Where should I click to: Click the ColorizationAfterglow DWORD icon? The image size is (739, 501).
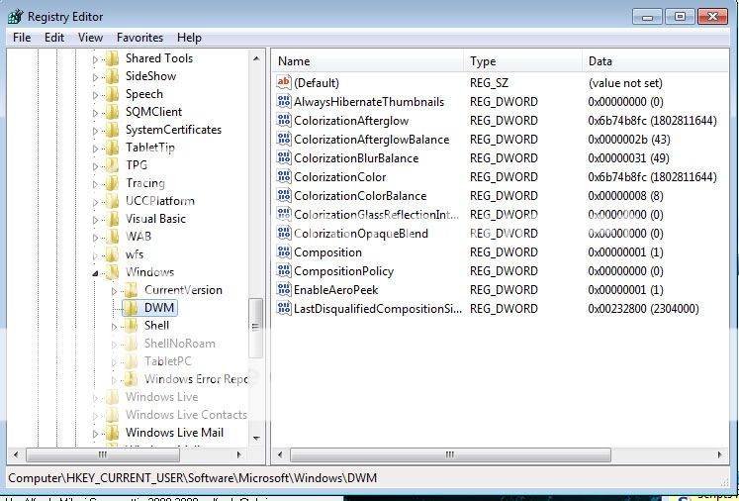pos(284,120)
